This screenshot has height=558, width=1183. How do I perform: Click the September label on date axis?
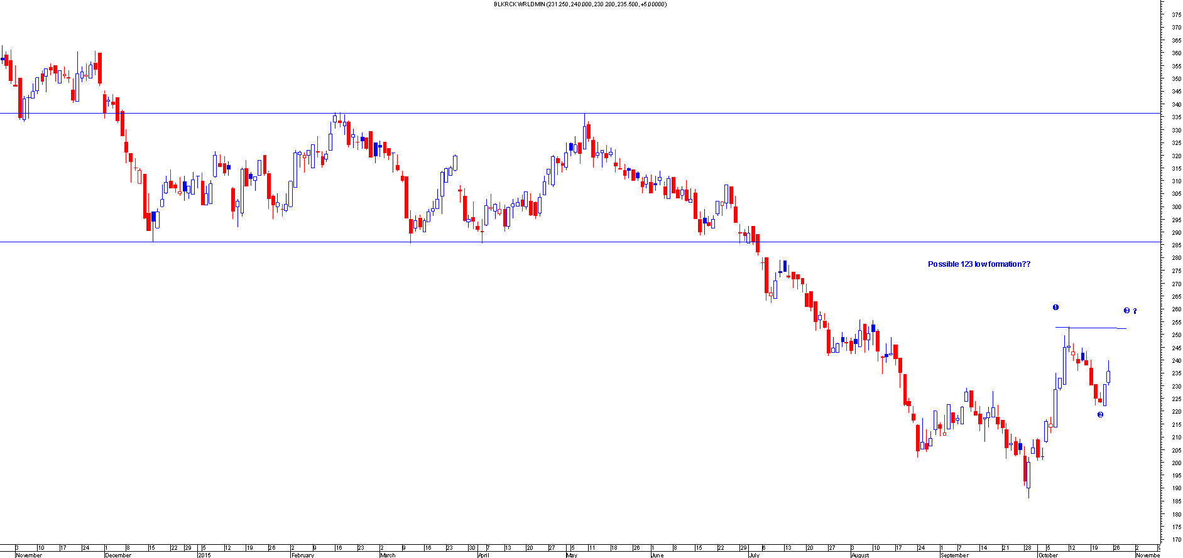[x=954, y=555]
